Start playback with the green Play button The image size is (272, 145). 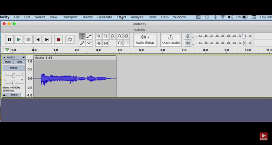(19, 40)
